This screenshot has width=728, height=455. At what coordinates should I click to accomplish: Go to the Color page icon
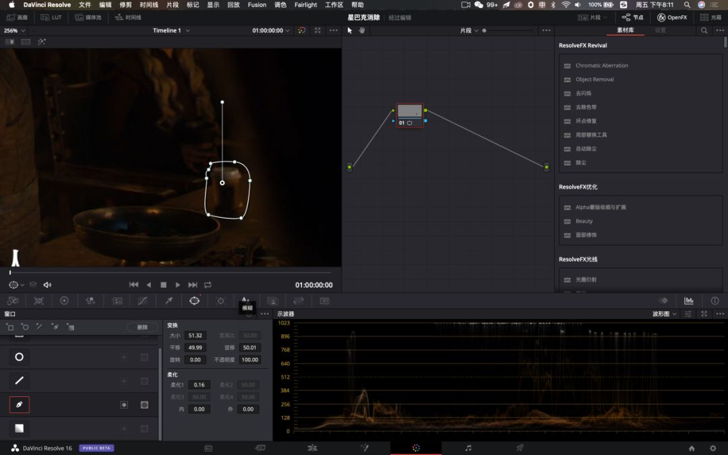click(416, 448)
